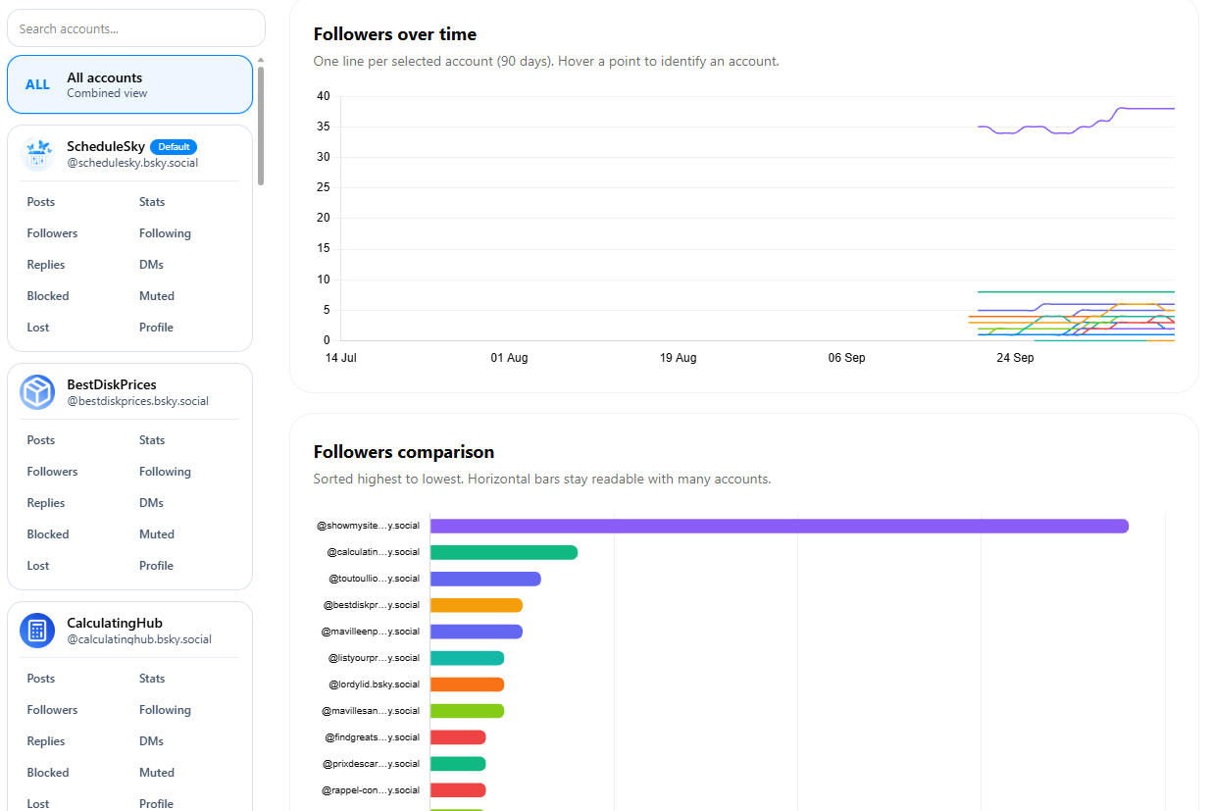Click the @calculatin green comparison bar

point(504,552)
